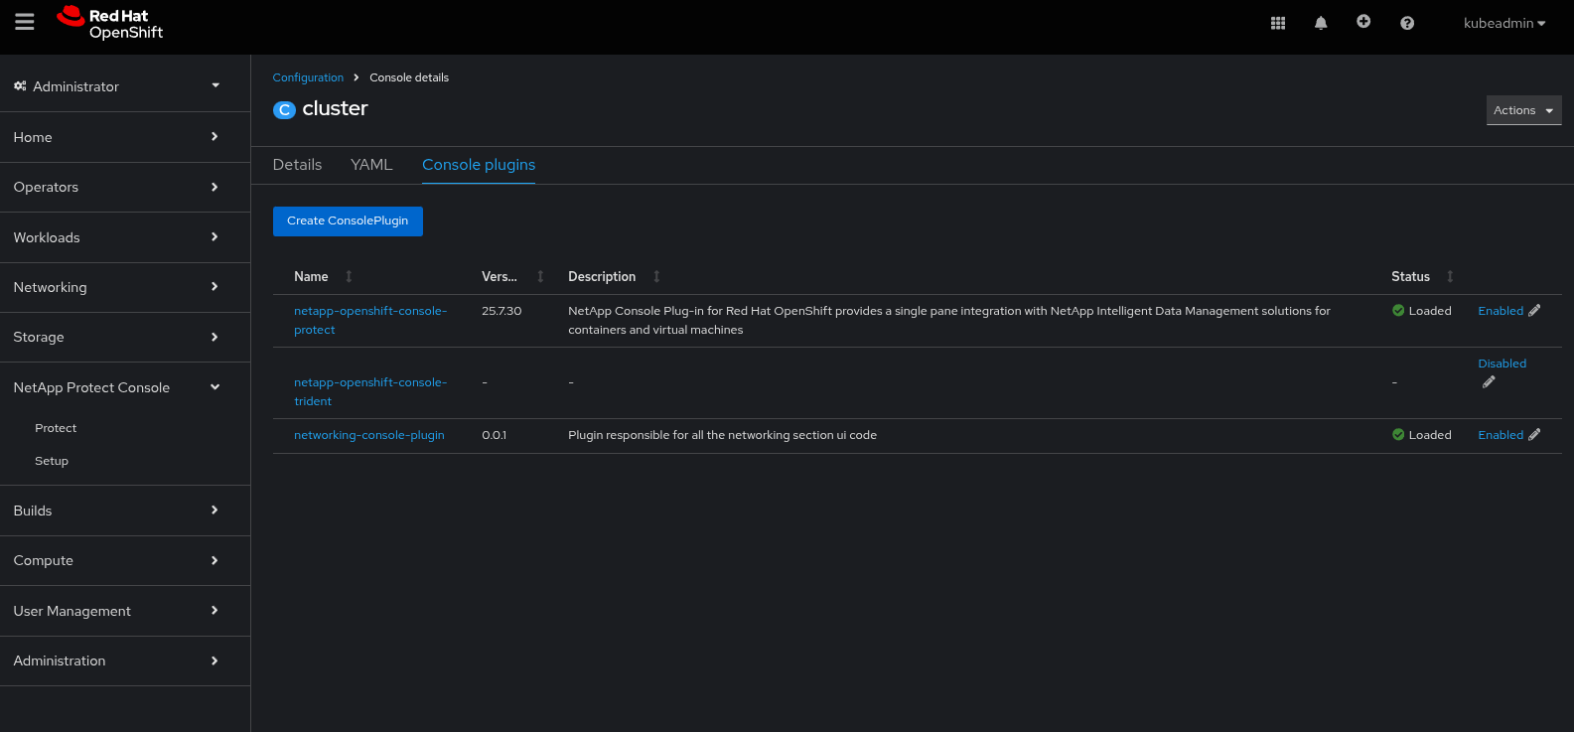The height and width of the screenshot is (732, 1574).
Task: Click the Name column header
Action: (x=311, y=277)
